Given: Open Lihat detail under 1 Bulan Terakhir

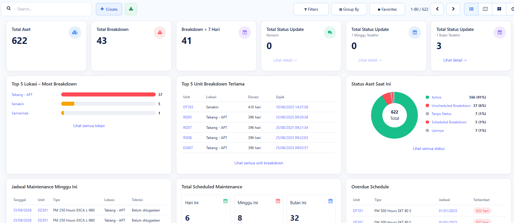Looking at the screenshot, I should coord(455,60).
